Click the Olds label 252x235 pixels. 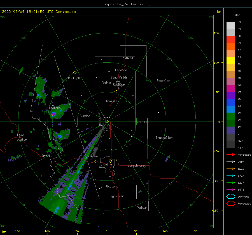tap(107, 117)
